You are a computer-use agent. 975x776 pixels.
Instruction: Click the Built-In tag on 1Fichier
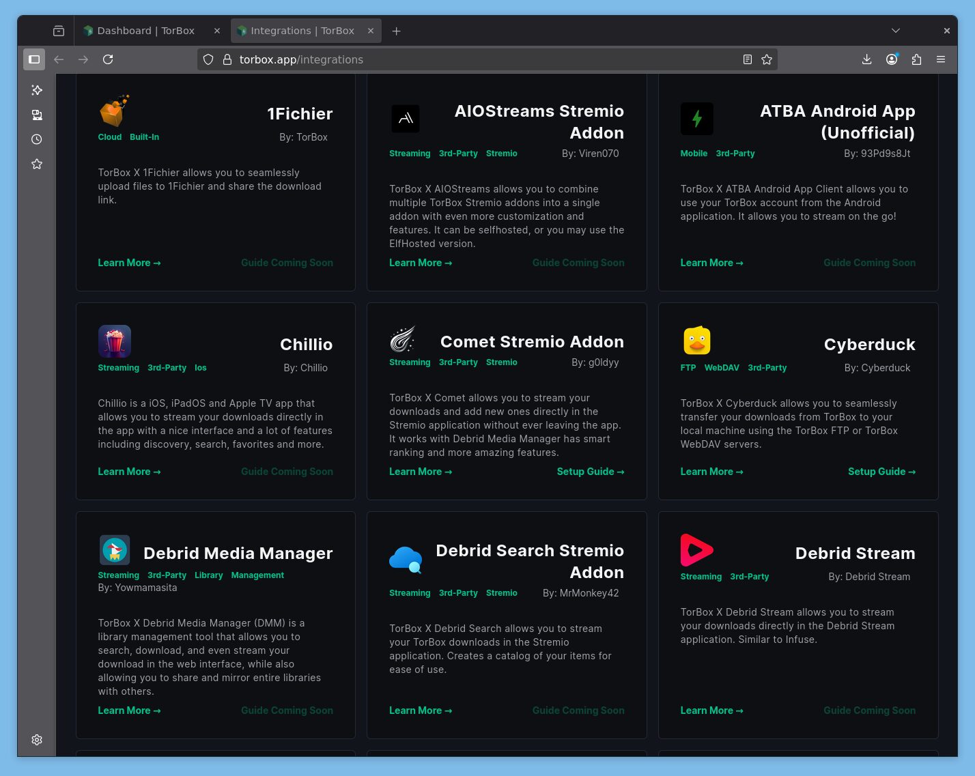coord(144,137)
